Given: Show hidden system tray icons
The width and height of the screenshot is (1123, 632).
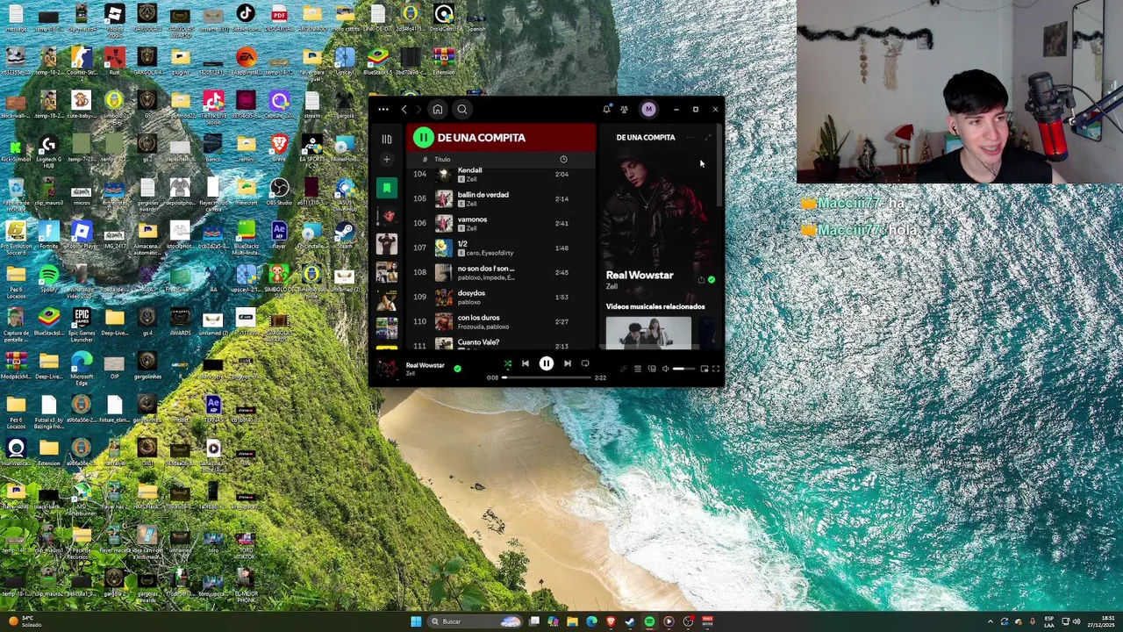Looking at the screenshot, I should point(991,621).
